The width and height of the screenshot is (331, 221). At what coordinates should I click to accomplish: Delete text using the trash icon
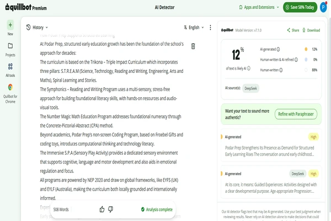point(193,46)
